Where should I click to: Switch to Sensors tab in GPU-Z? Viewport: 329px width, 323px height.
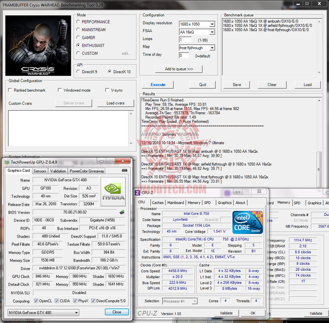[40, 171]
